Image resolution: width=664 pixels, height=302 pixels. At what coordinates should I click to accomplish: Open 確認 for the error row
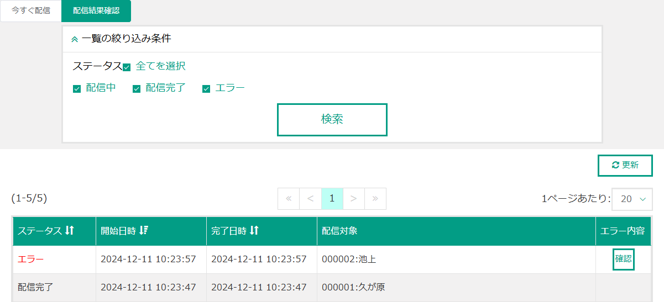click(623, 259)
